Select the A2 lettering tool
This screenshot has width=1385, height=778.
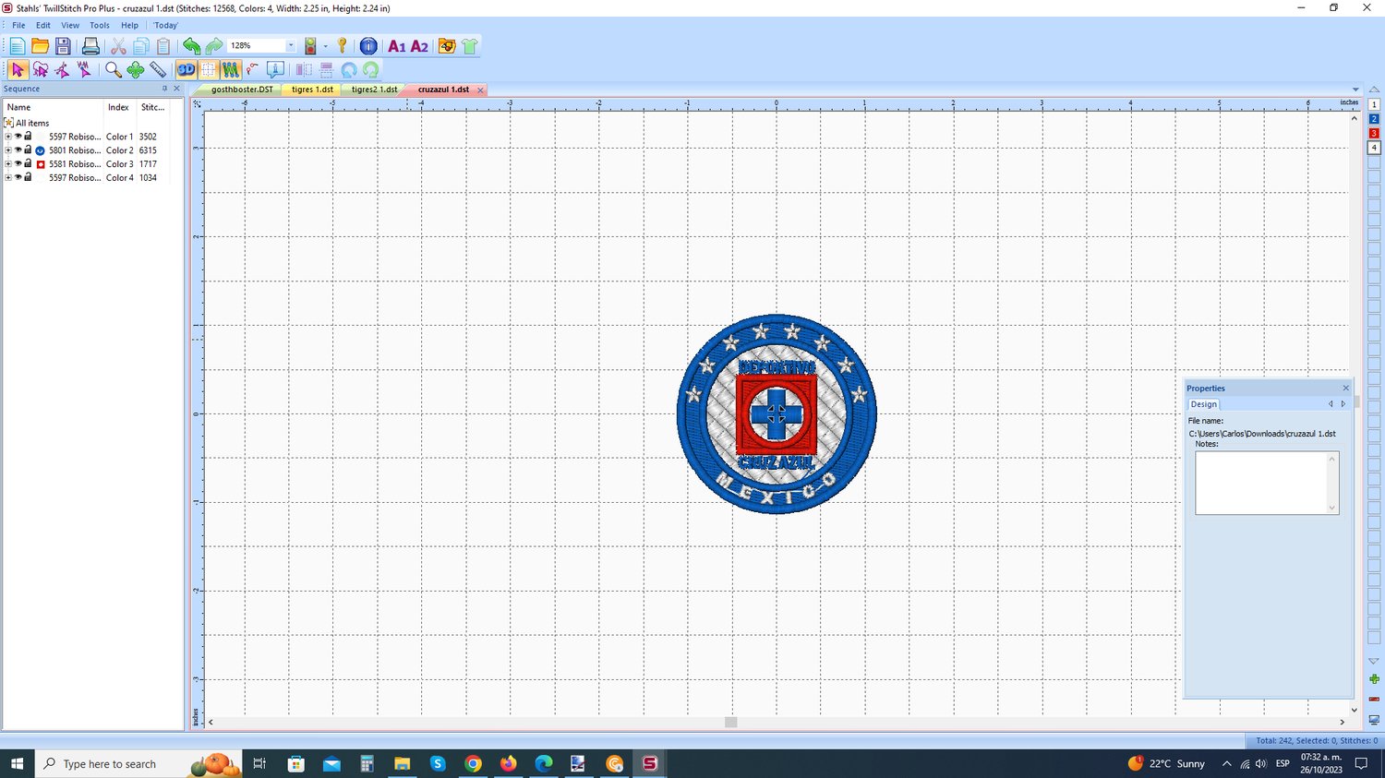point(419,46)
